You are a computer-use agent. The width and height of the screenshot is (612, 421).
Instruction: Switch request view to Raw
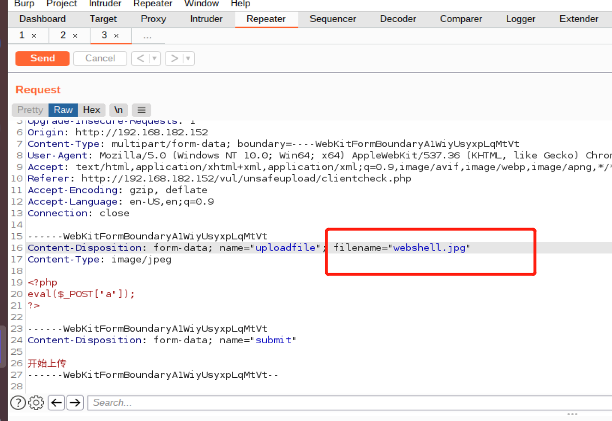coord(63,110)
